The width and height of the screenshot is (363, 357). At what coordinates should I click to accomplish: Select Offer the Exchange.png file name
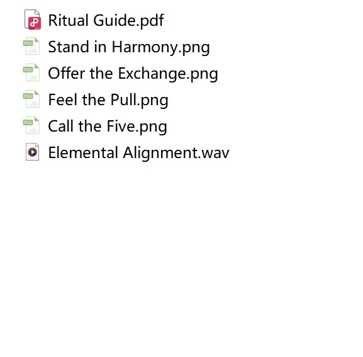[x=133, y=74]
